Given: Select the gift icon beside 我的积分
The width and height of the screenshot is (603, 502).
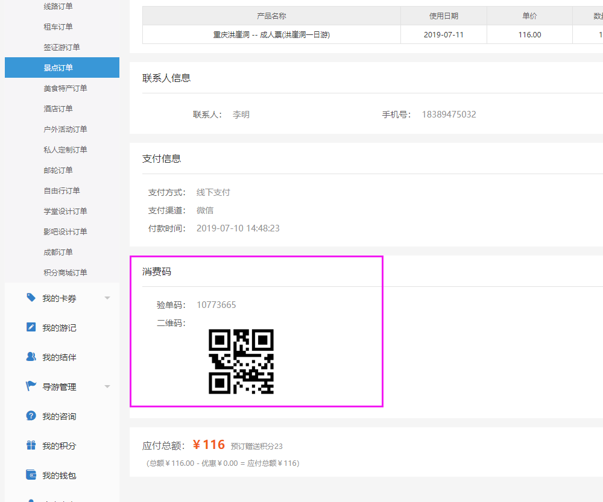Looking at the screenshot, I should pos(31,445).
